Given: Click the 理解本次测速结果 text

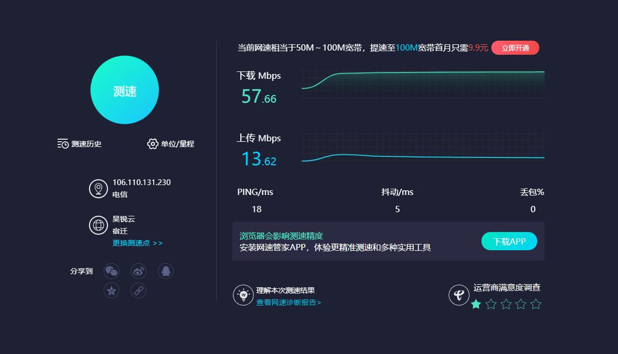Looking at the screenshot, I should point(286,290).
